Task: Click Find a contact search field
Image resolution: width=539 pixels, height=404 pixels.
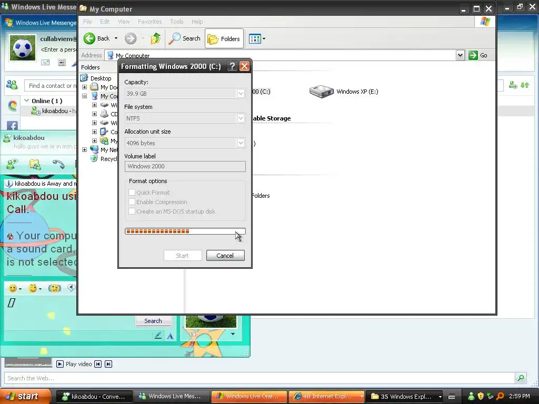Action: 51,86
